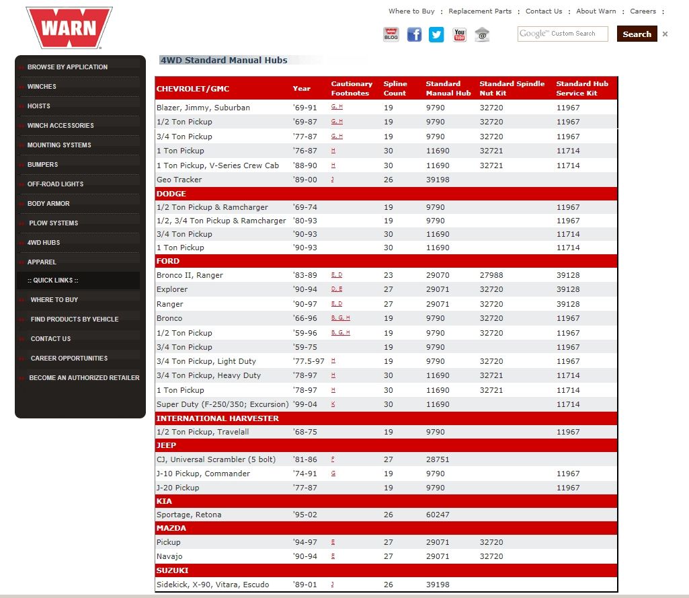Viewport: 689px width, 598px height.
Task: Select 4WD Hubs in sidebar
Action: pos(44,242)
